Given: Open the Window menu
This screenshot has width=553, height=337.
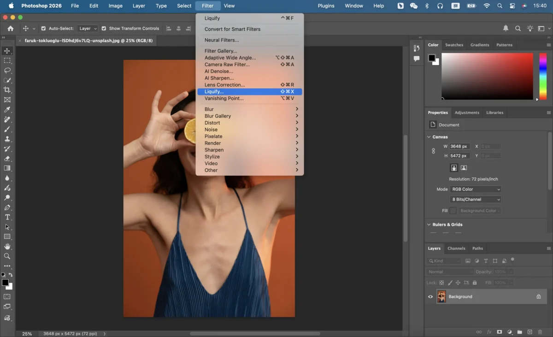Looking at the screenshot, I should (353, 6).
